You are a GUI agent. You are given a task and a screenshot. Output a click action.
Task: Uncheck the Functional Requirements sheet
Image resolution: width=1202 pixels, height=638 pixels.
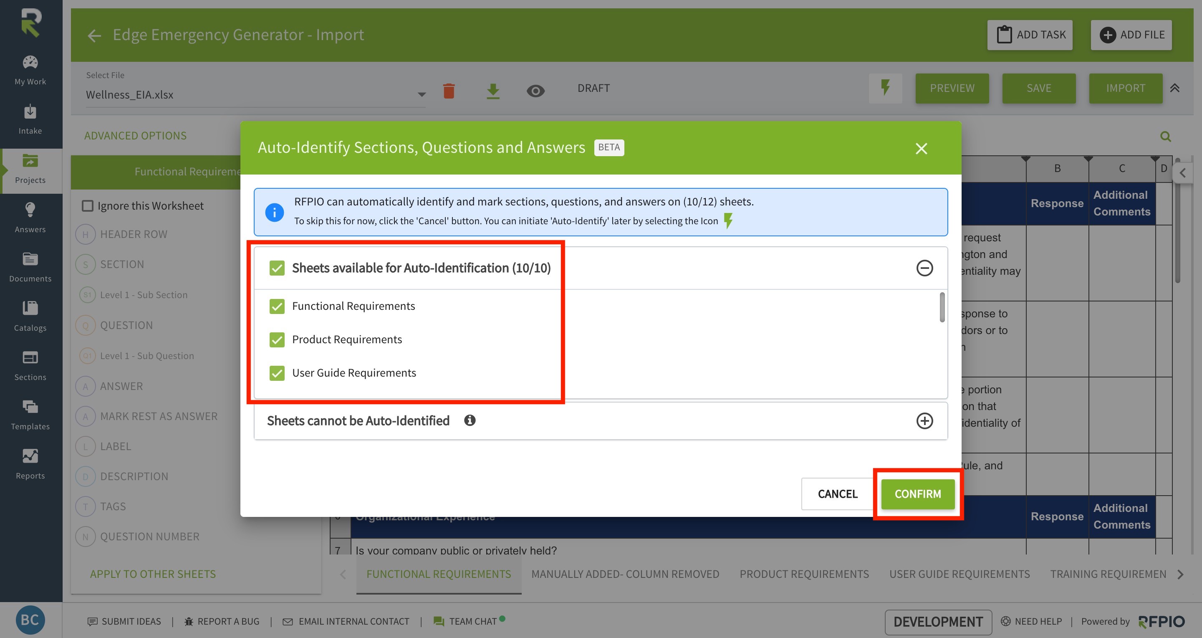pos(277,306)
